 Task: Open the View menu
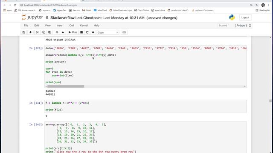coord(48,25)
